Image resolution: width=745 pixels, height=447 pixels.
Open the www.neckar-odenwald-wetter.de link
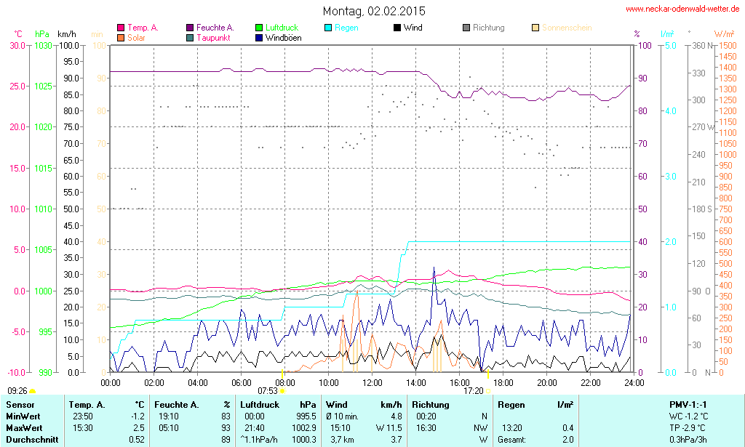coord(682,9)
